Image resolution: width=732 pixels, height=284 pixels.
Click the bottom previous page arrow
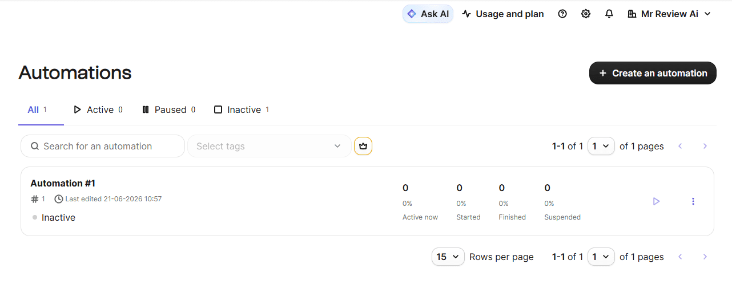coord(680,257)
